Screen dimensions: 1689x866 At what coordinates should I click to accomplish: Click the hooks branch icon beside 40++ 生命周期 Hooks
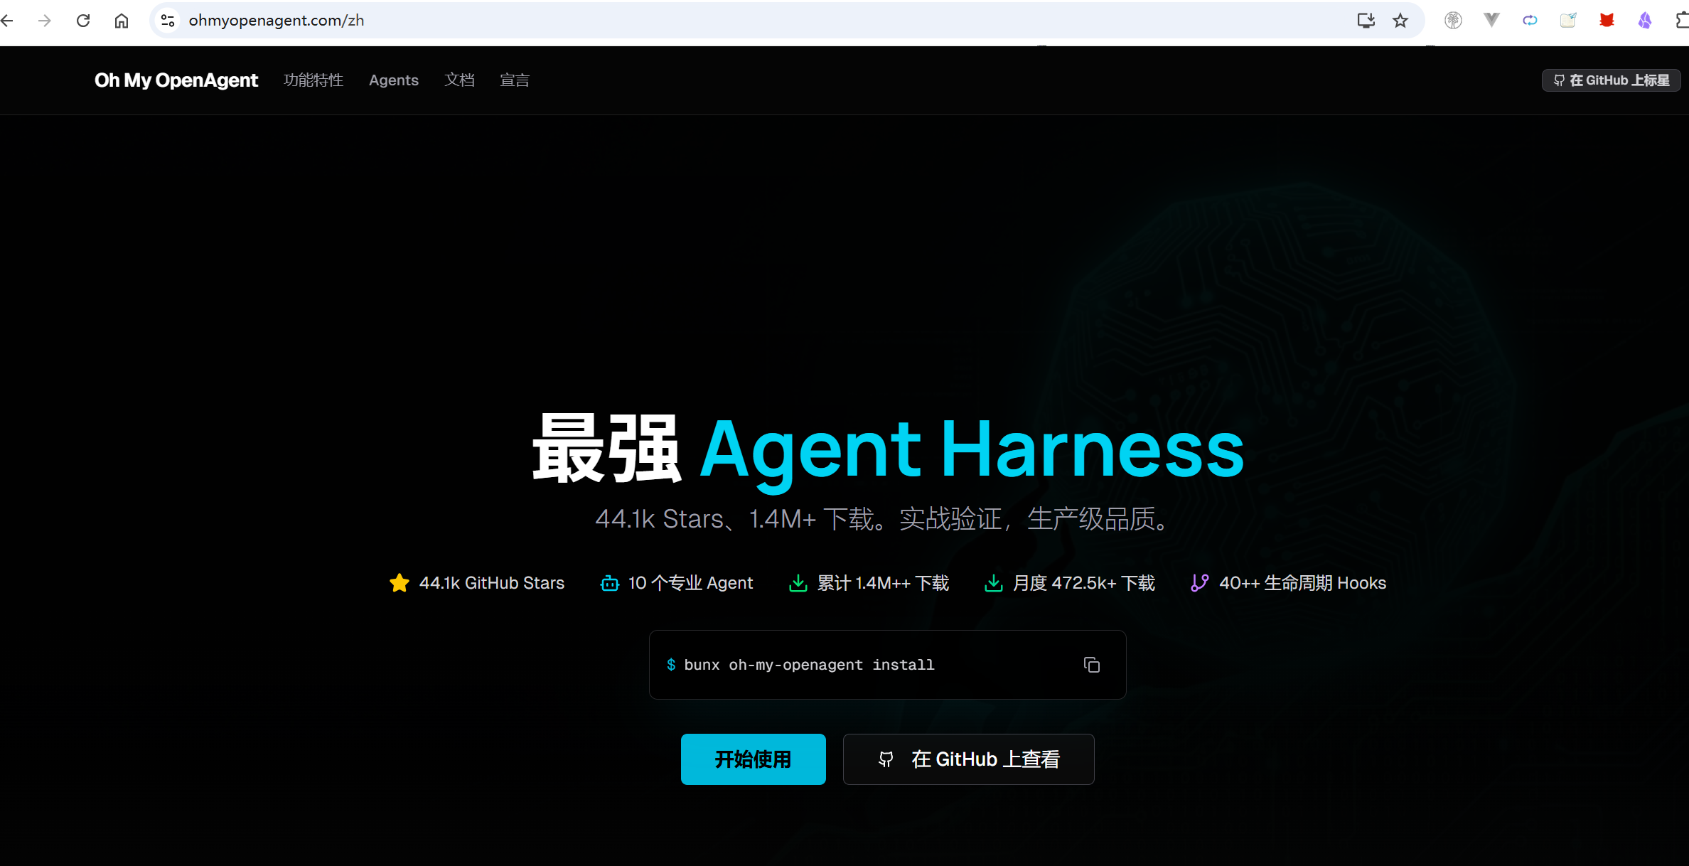(1199, 582)
